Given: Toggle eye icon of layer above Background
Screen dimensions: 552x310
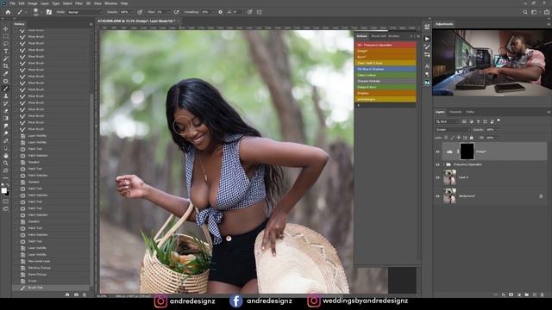Looking at the screenshot, I should 437,177.
